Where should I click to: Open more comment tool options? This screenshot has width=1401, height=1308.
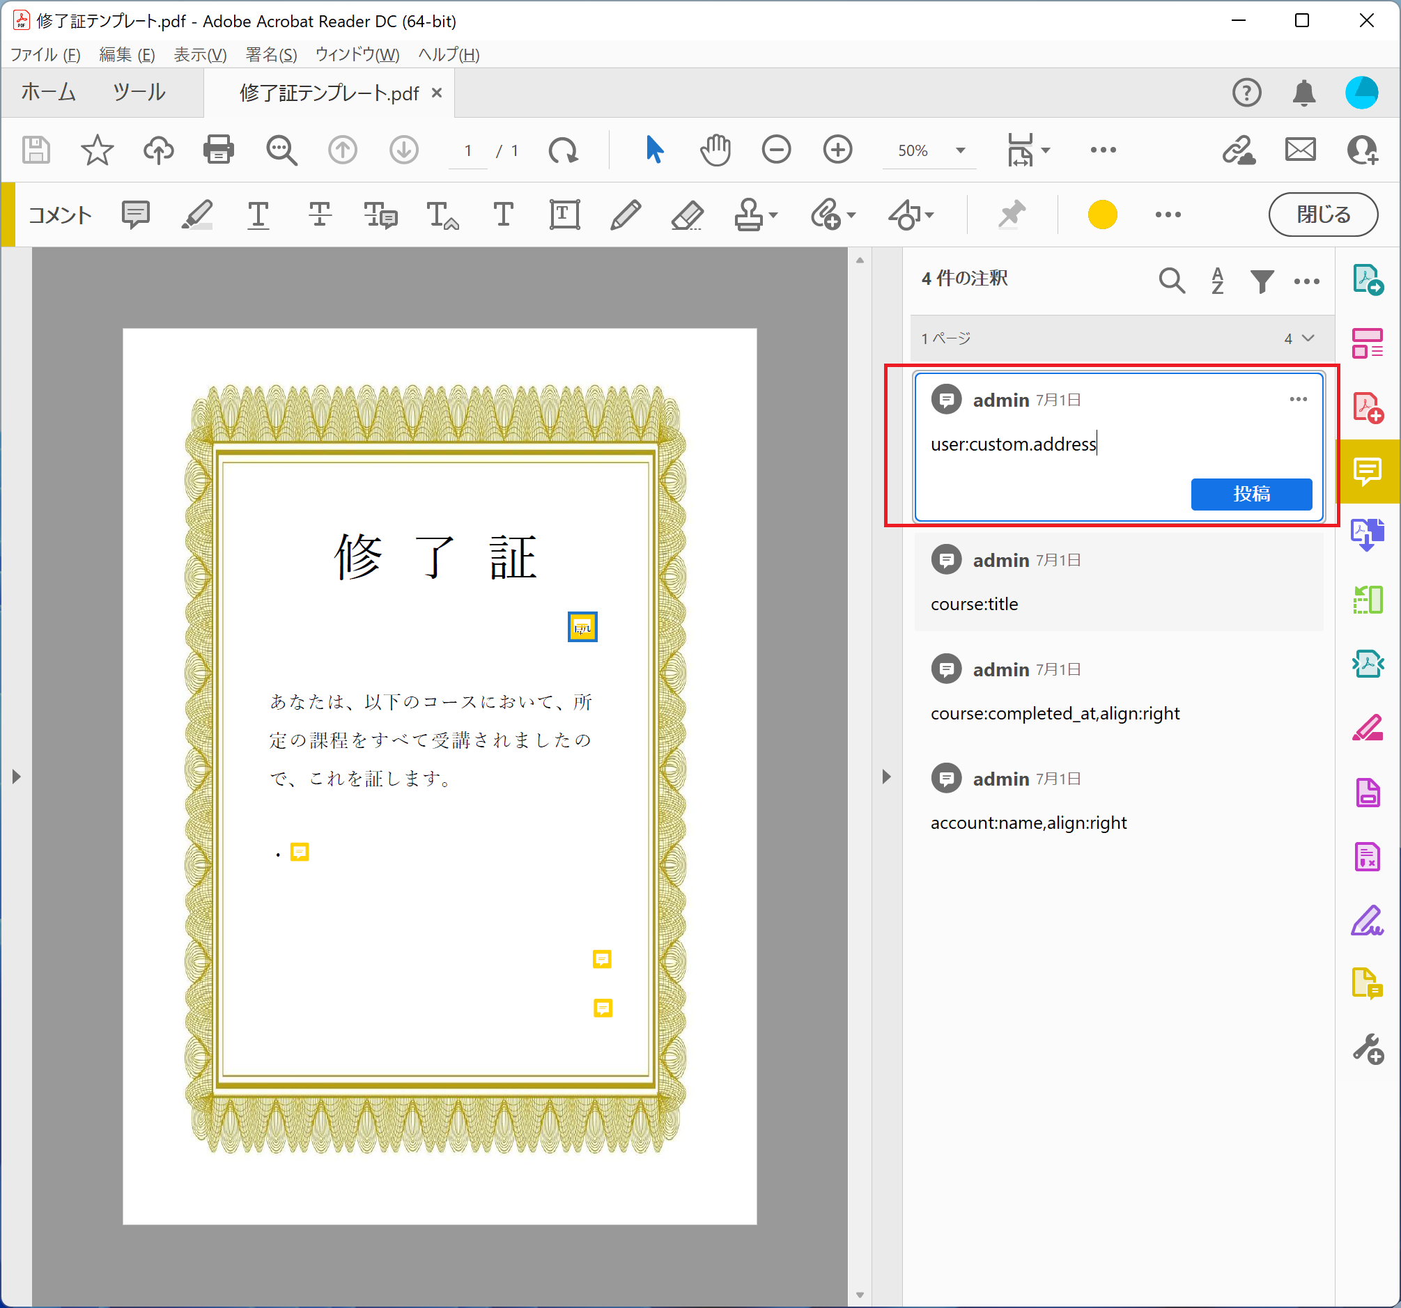click(x=1168, y=215)
